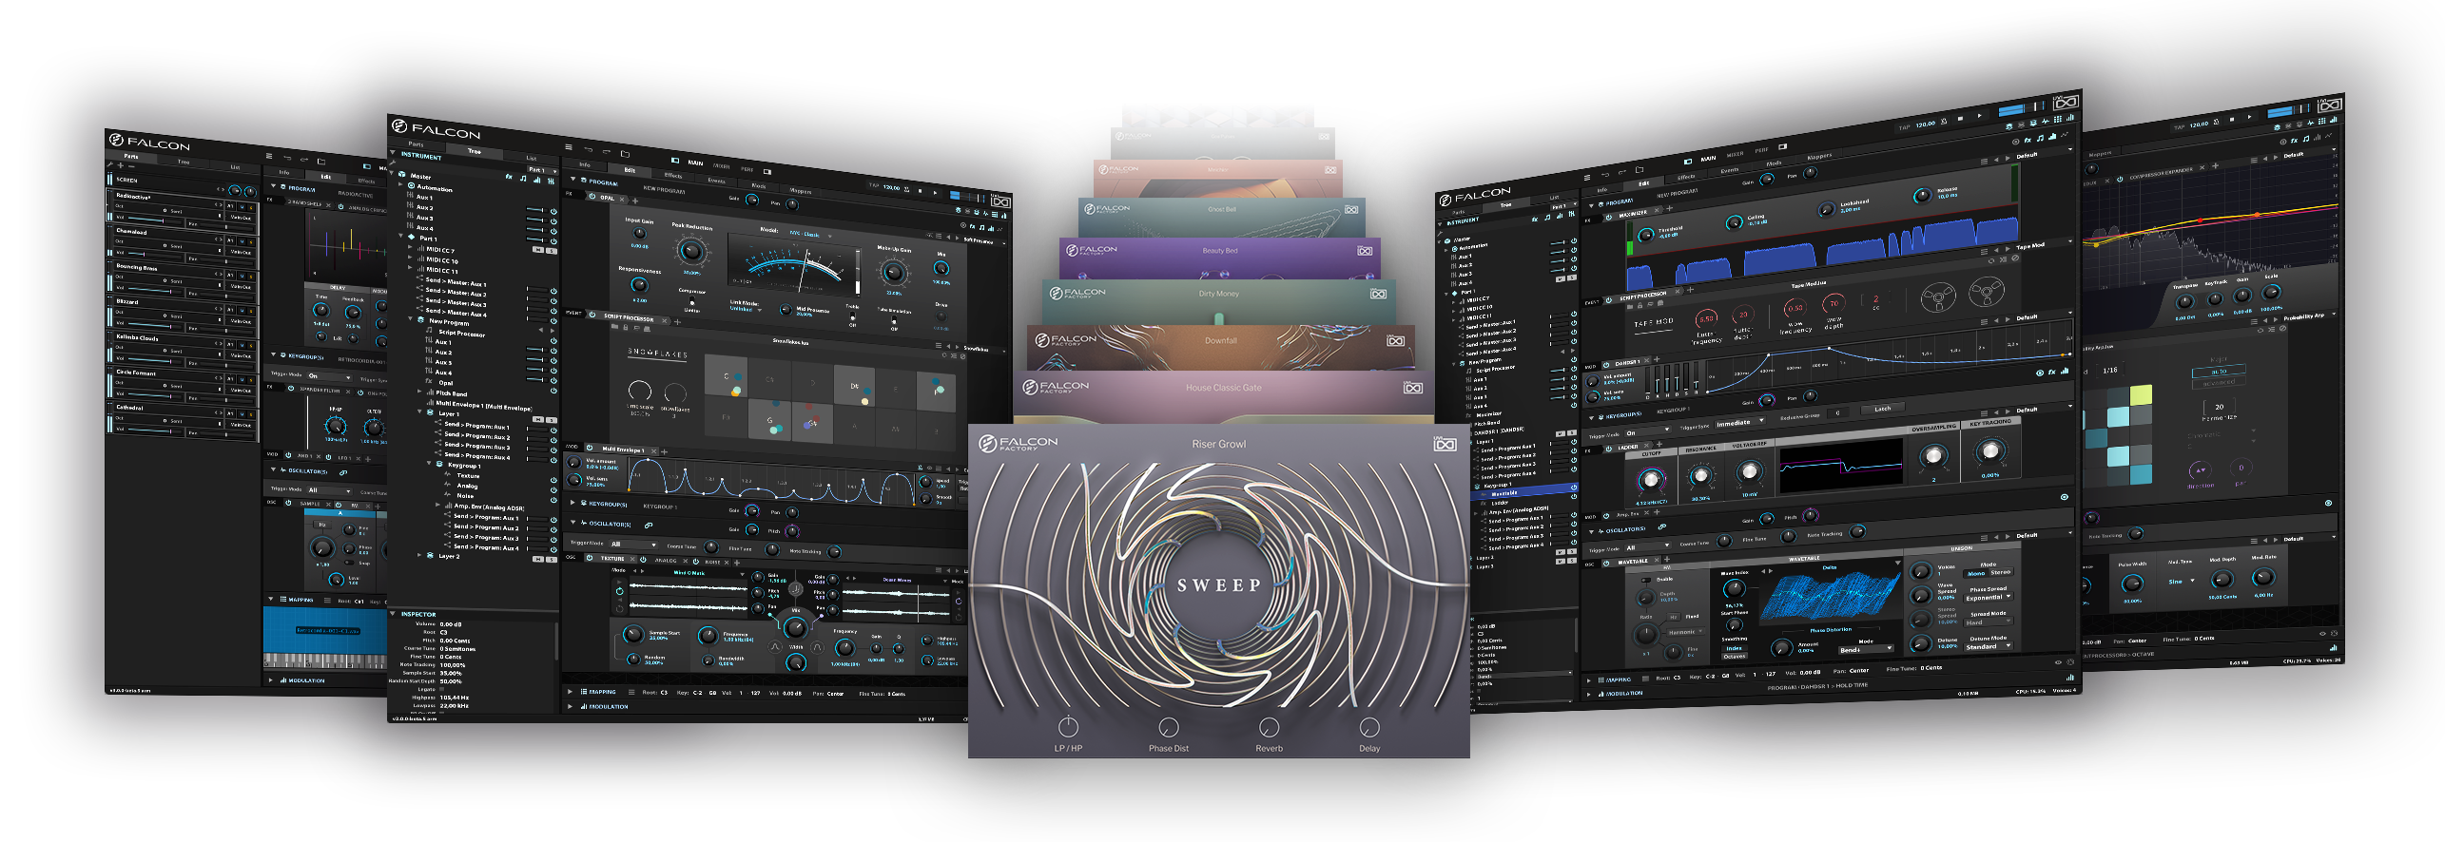Click the undo arrow in the toolbar
The height and width of the screenshot is (842, 2445).
click(589, 149)
